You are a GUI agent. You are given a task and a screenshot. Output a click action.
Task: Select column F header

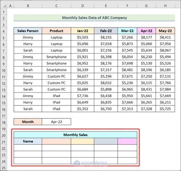click(x=127, y=6)
